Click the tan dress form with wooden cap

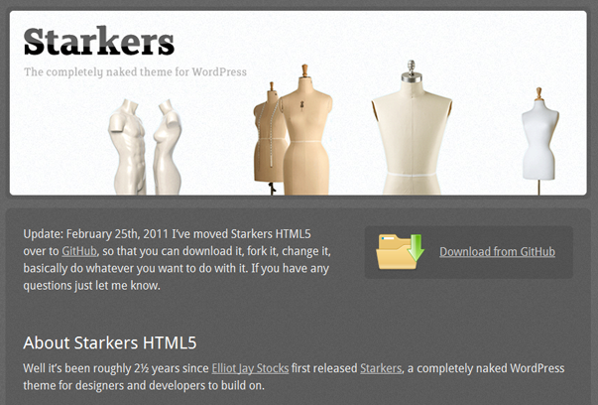point(305,130)
